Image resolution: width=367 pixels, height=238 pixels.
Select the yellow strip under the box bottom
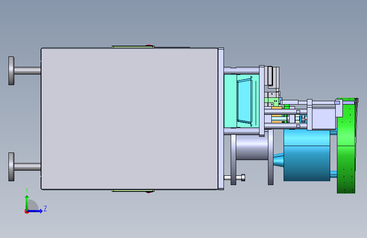point(133,191)
